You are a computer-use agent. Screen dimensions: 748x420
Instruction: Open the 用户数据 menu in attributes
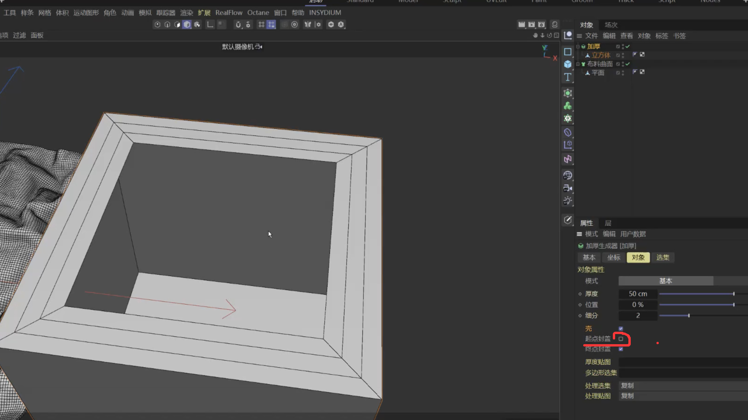point(633,234)
